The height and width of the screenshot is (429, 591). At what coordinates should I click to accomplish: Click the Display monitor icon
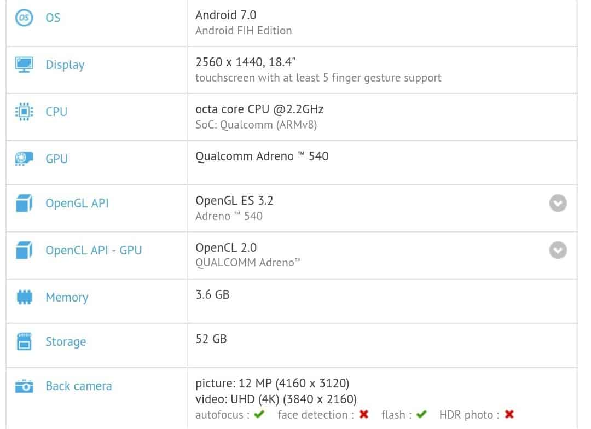pos(24,65)
